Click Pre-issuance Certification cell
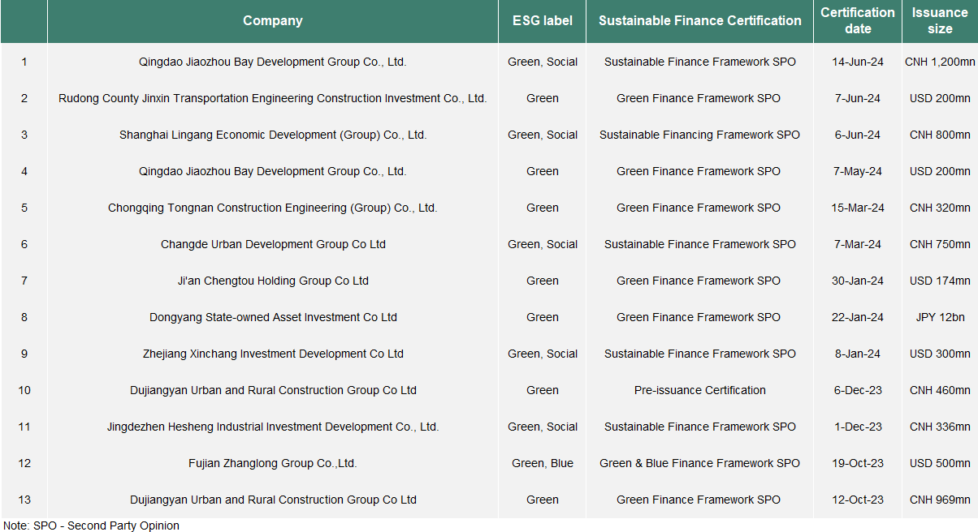978x532 pixels. [x=700, y=390]
